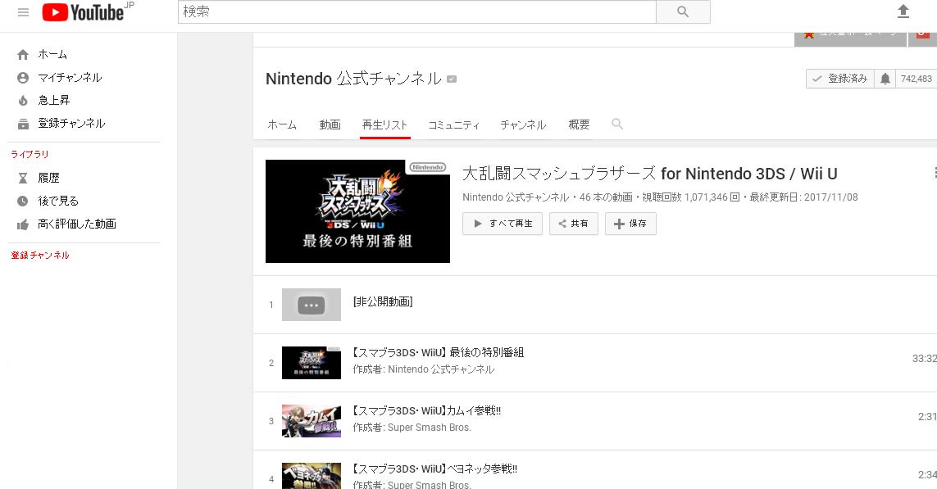The image size is (937, 489).
Task: Toggle the 登録済み subscribed button
Action: [x=840, y=79]
